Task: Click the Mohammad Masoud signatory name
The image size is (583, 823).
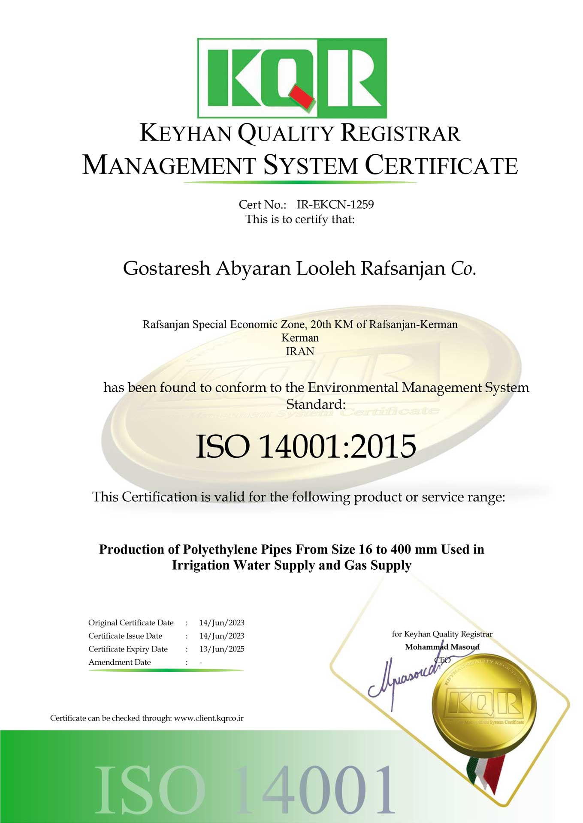Action: pyautogui.click(x=442, y=647)
